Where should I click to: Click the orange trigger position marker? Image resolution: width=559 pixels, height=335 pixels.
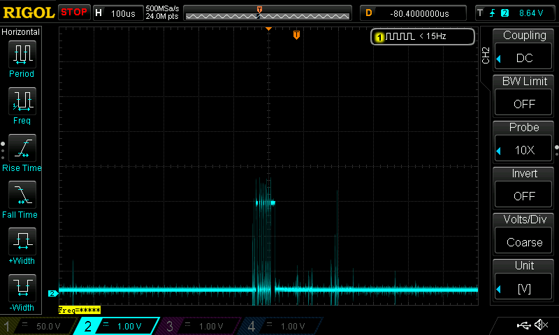point(296,35)
